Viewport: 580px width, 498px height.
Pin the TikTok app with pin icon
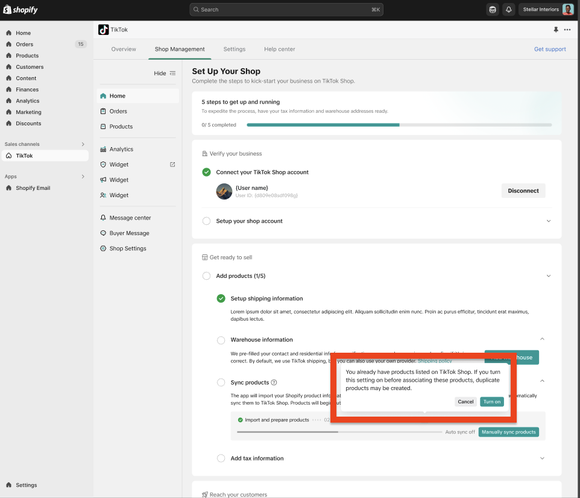point(556,30)
